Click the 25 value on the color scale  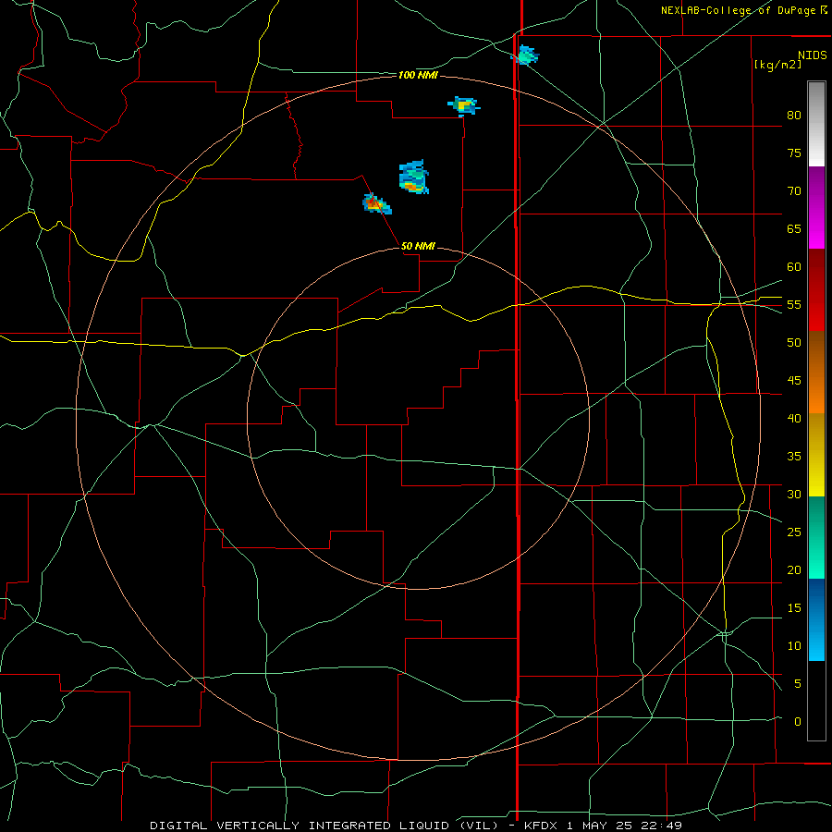tap(794, 532)
